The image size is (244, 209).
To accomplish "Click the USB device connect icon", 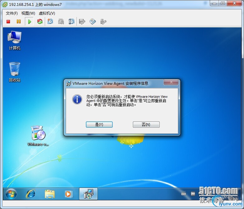I will click(x=103, y=22).
